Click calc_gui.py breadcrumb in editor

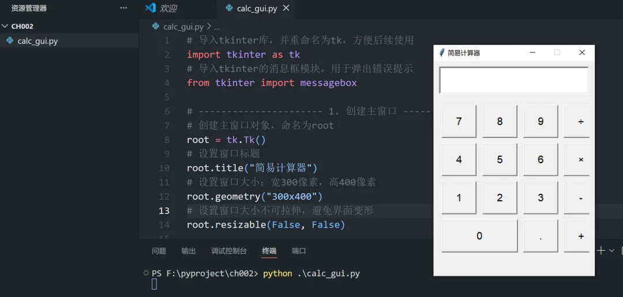[183, 27]
